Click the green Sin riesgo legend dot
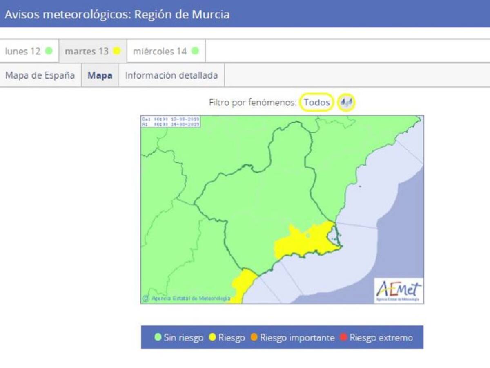 point(158,338)
